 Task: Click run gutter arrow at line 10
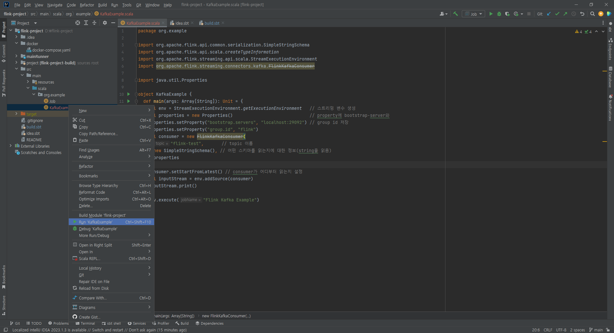pyautogui.click(x=129, y=94)
